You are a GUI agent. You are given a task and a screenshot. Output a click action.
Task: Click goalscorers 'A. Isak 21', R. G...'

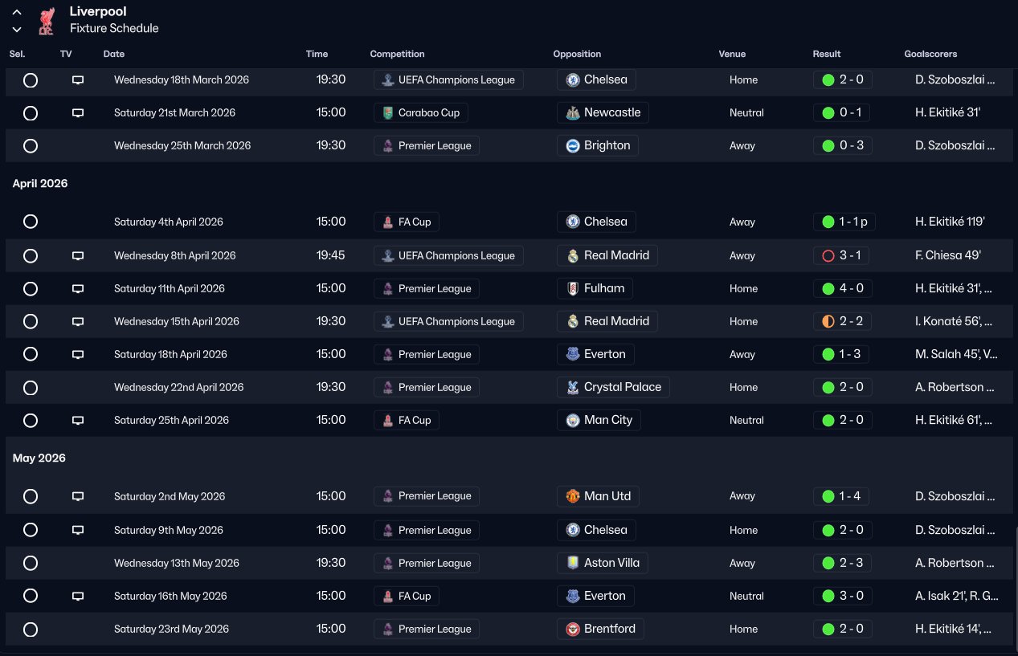(957, 596)
